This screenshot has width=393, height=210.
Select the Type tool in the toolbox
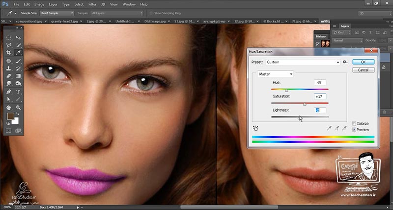click(18, 92)
